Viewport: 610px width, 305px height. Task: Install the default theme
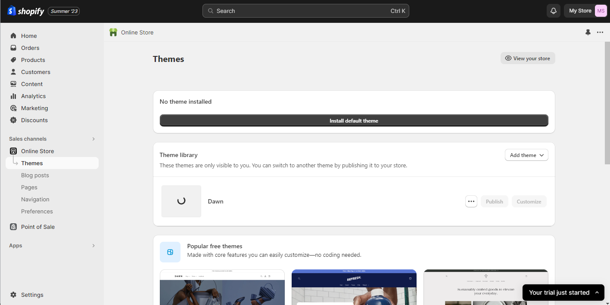click(354, 120)
